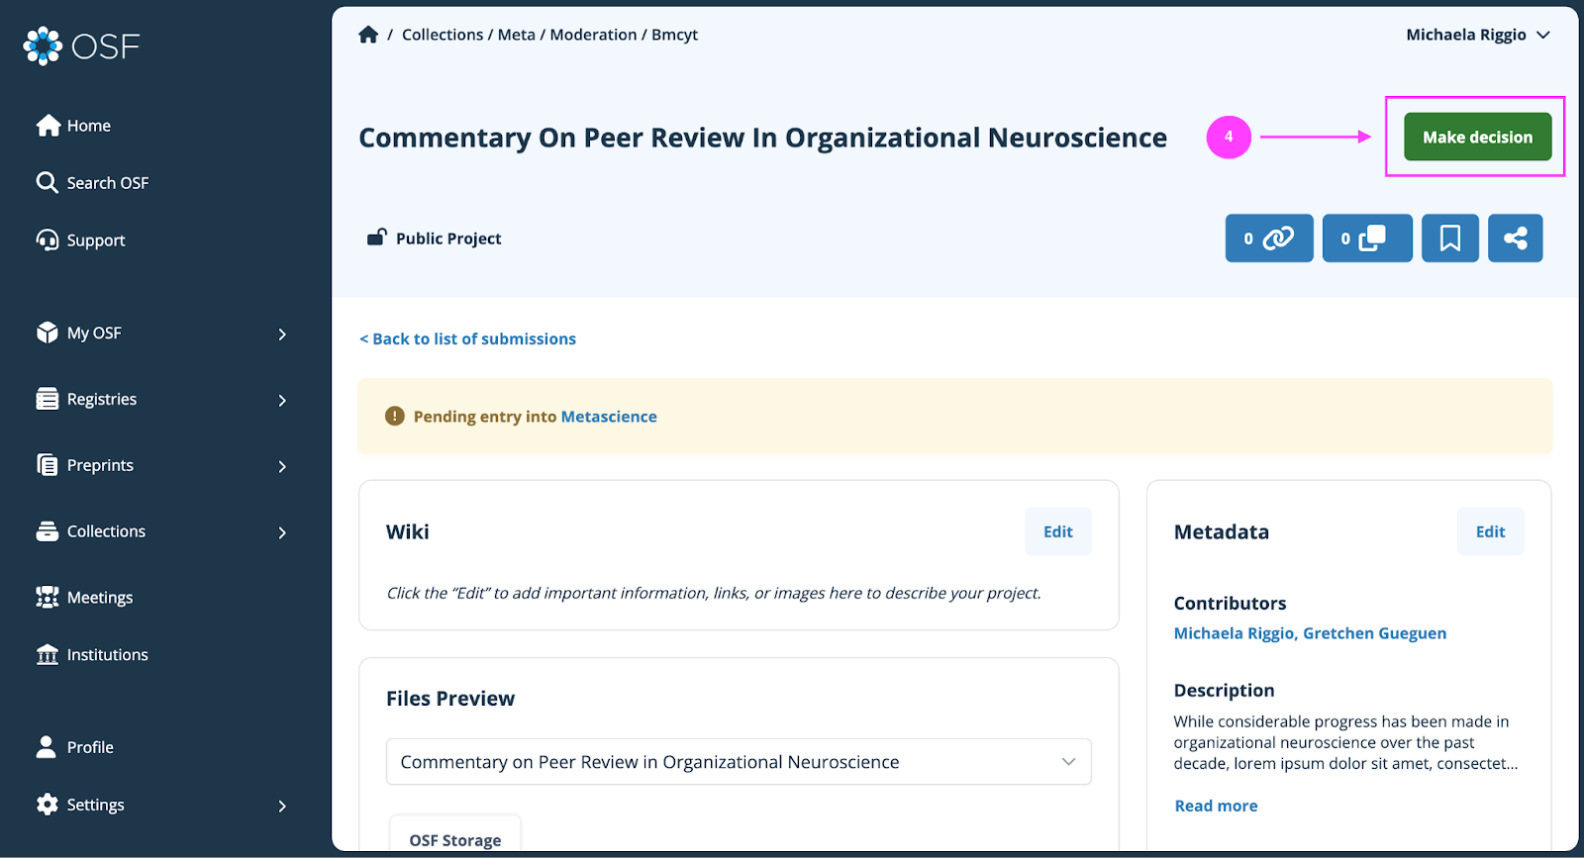Open contributor Michaela Riggio's profile link
This screenshot has height=858, width=1584.
(1236, 633)
